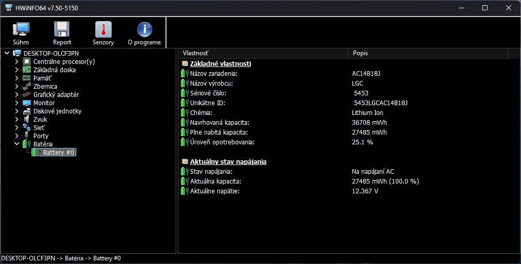
Task: Expand the Základná doska tree node
Action: (16, 70)
